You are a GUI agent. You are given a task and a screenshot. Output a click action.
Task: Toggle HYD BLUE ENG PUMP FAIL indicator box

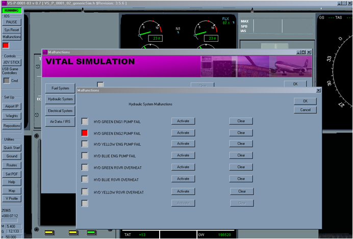[x=85, y=155]
